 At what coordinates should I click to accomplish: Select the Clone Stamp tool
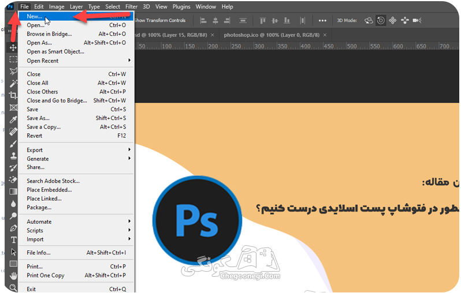pyautogui.click(x=13, y=156)
